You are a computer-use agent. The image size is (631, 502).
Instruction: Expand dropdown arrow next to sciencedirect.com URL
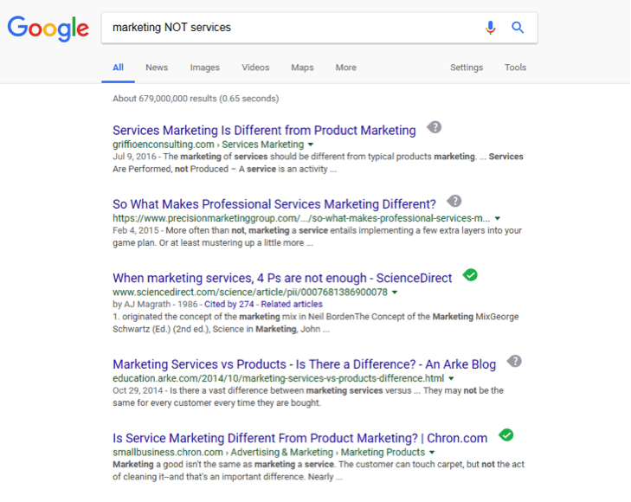pyautogui.click(x=395, y=293)
